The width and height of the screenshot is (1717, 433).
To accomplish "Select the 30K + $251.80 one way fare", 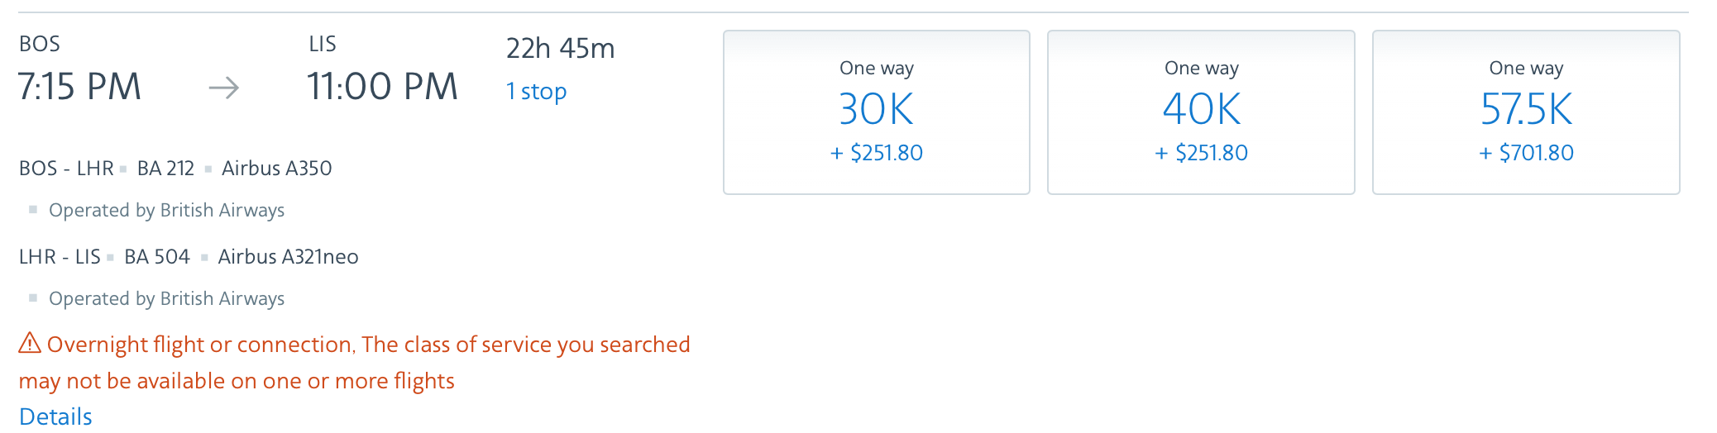I will (877, 112).
